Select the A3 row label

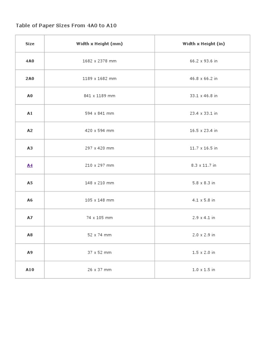click(x=30, y=148)
